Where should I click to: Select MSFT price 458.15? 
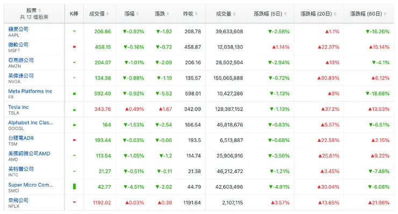click(103, 47)
